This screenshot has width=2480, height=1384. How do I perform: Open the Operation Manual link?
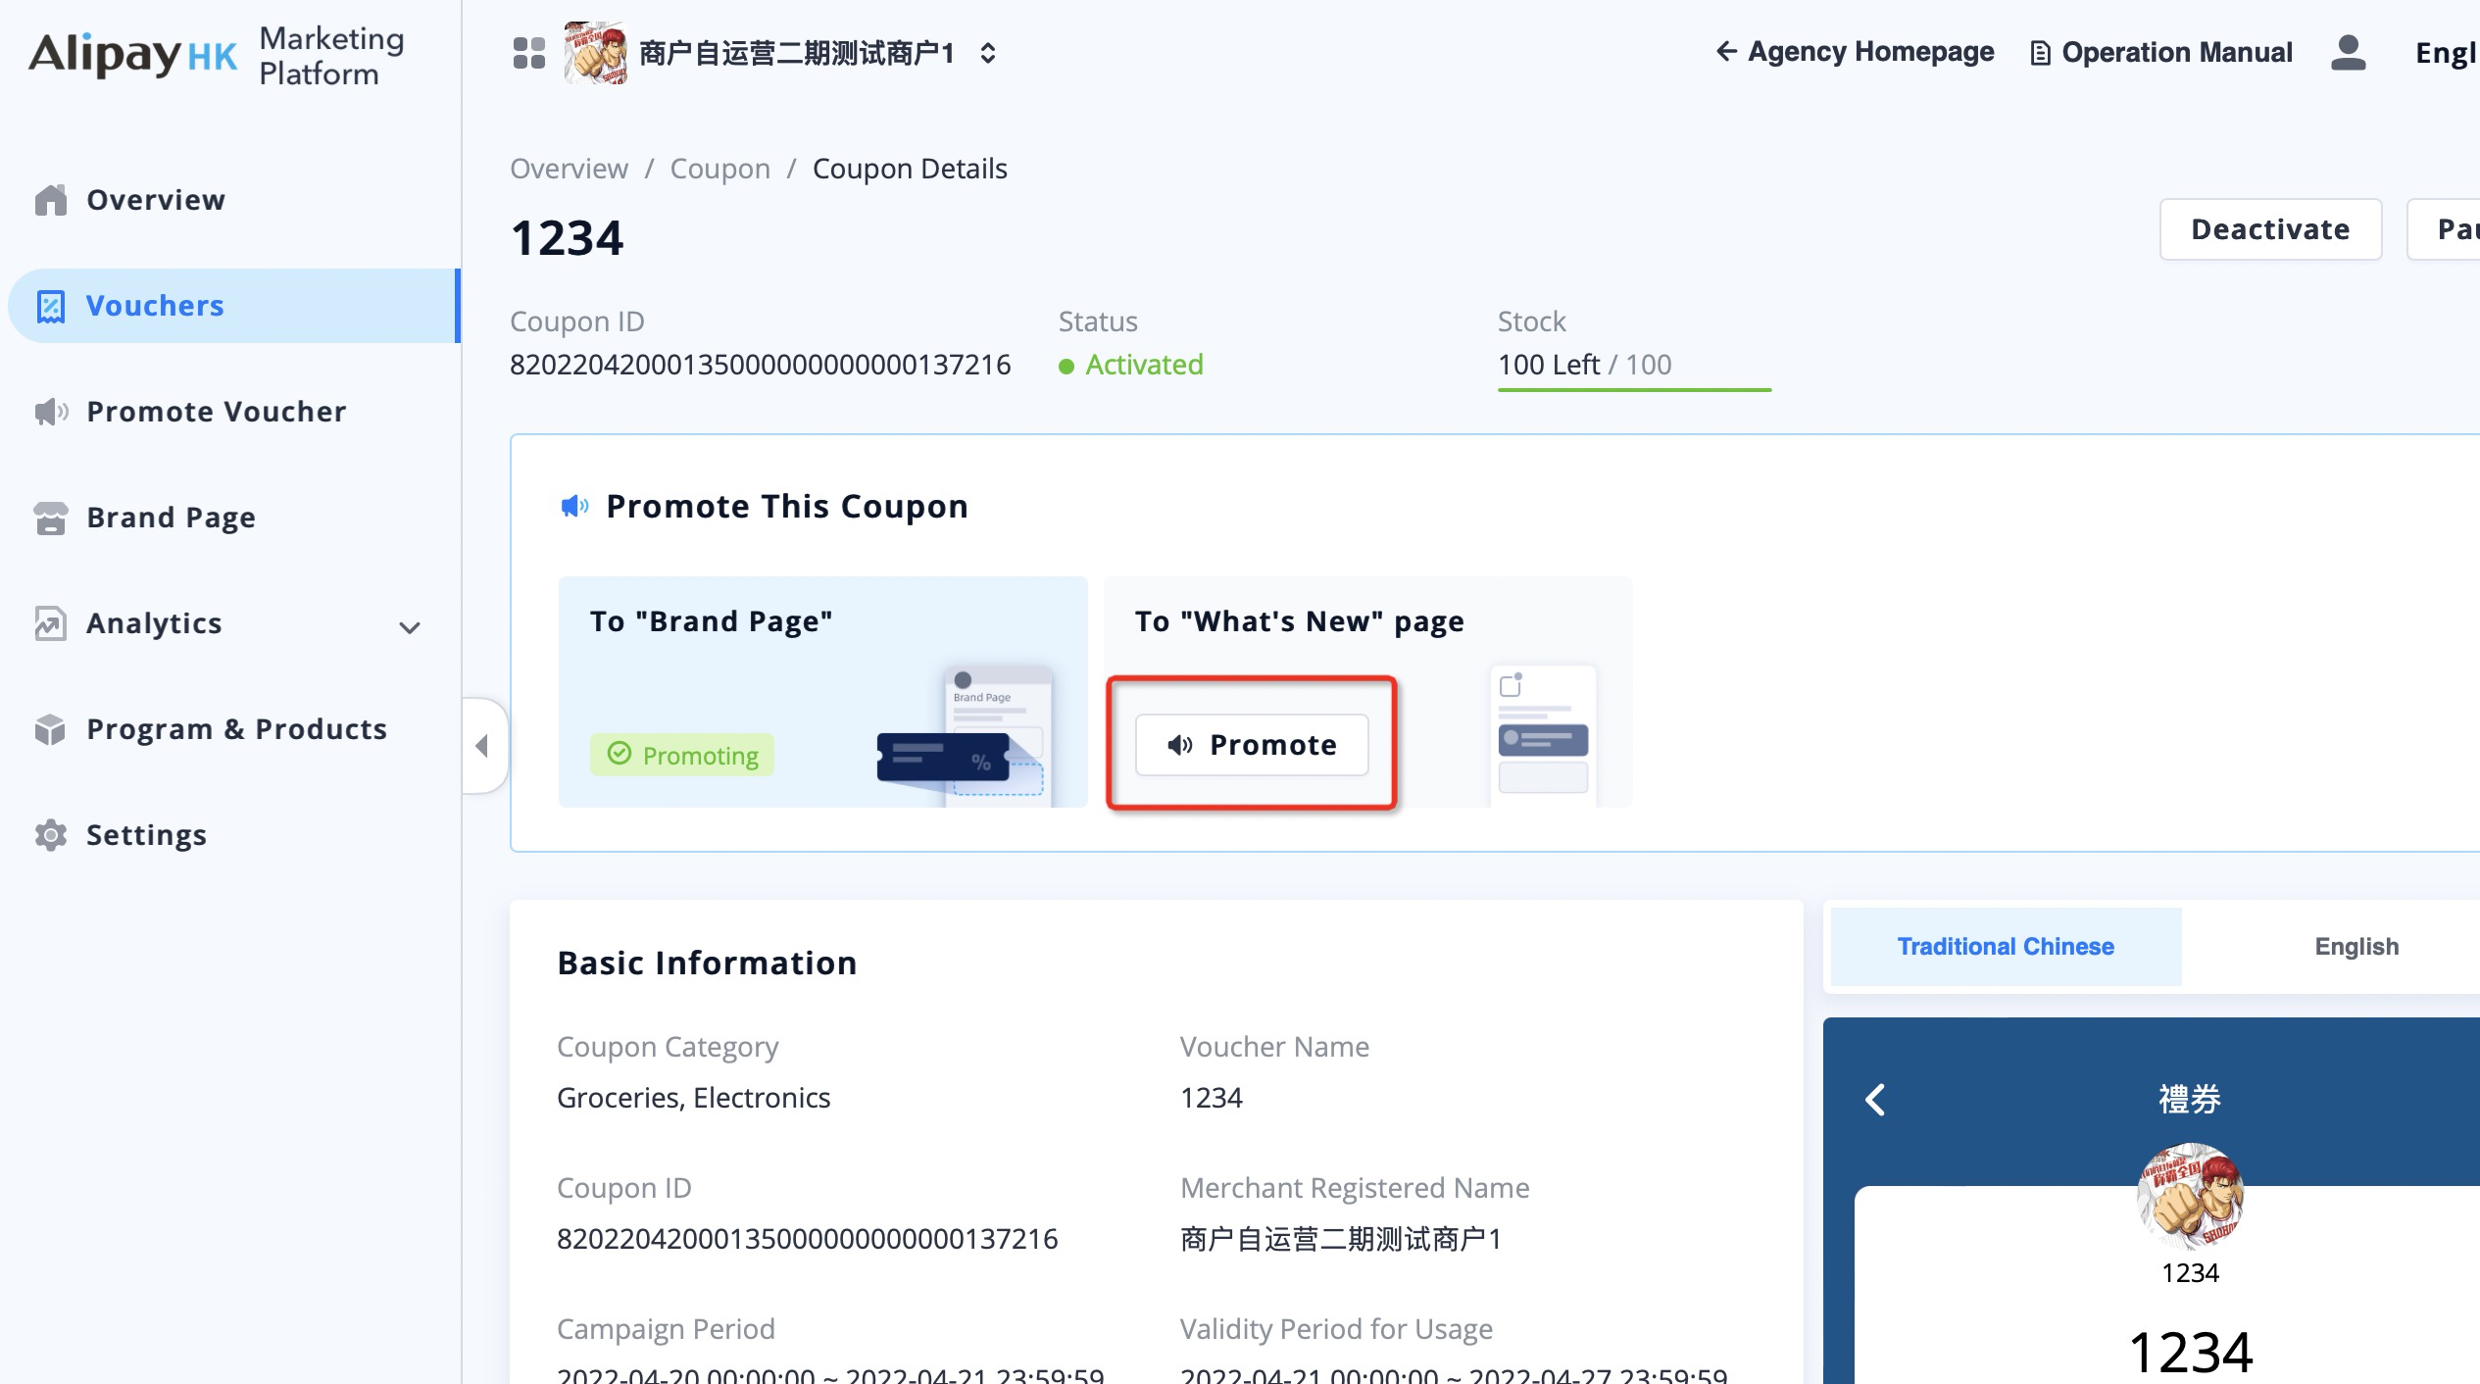[x=2161, y=53]
